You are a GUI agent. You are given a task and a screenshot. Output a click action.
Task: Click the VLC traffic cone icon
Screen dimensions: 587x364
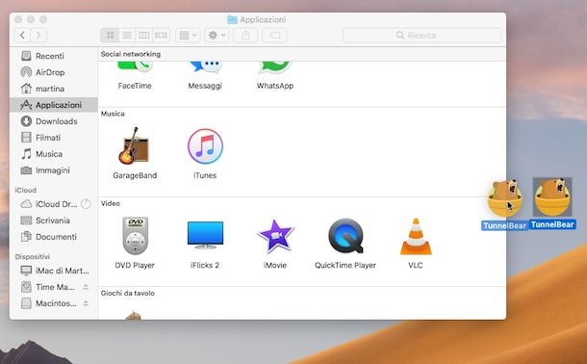pos(416,236)
